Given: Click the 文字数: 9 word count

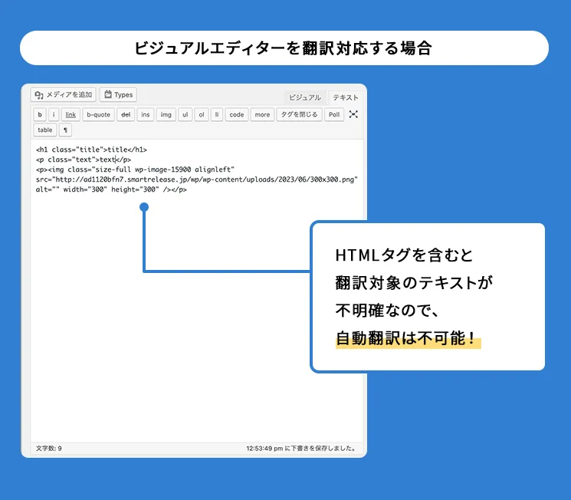Looking at the screenshot, I should tap(49, 449).
